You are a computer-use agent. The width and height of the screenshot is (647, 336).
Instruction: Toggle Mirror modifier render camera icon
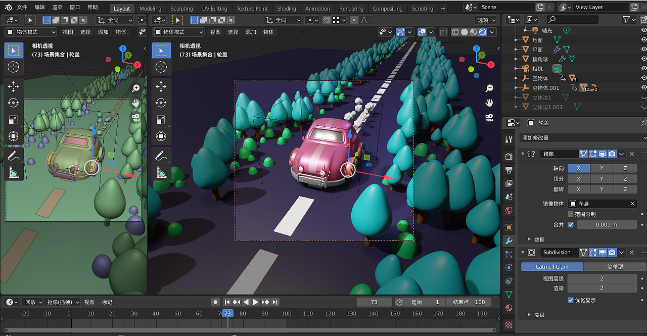point(612,154)
